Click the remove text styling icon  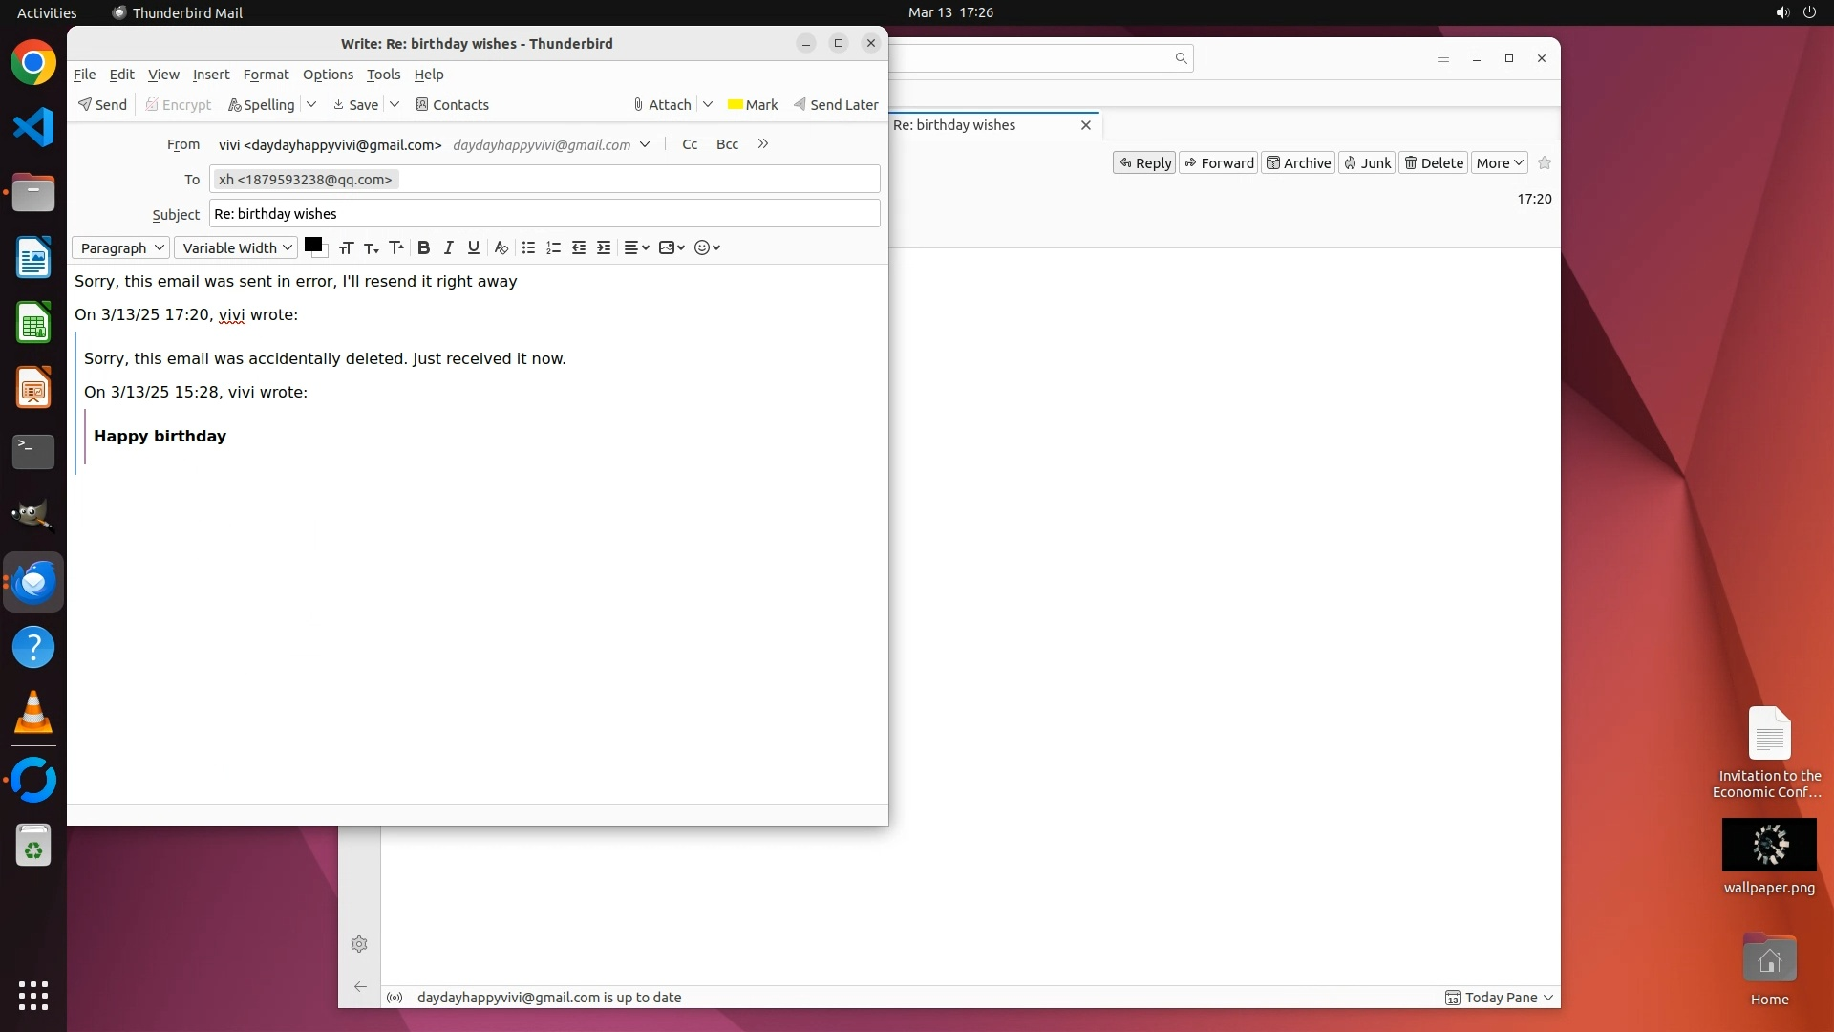[x=501, y=247]
